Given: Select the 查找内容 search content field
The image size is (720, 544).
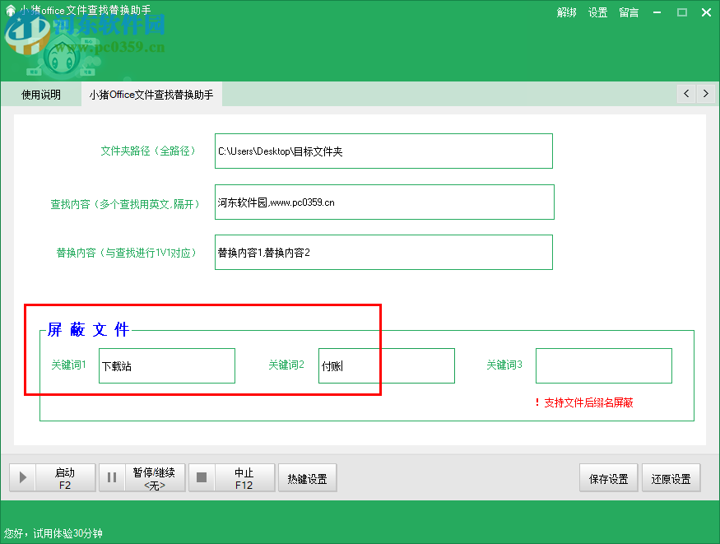Looking at the screenshot, I should (x=383, y=202).
